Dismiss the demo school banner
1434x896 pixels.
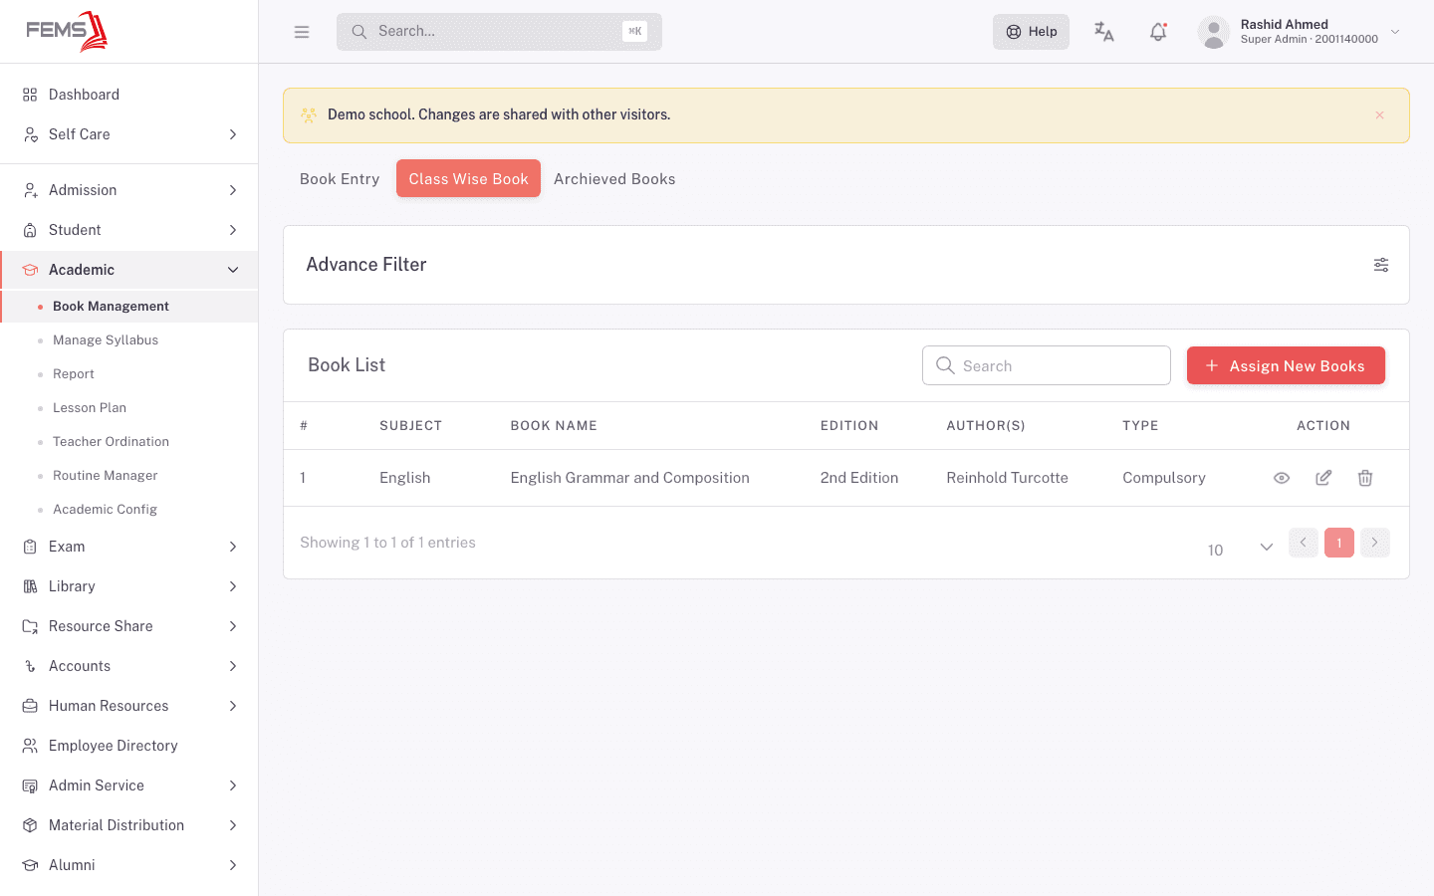click(1380, 115)
